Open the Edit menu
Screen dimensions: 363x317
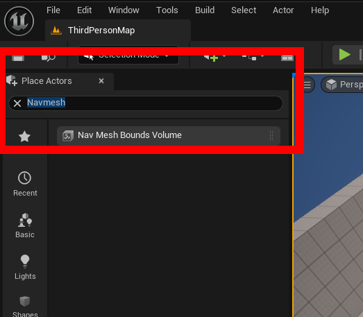pos(84,10)
